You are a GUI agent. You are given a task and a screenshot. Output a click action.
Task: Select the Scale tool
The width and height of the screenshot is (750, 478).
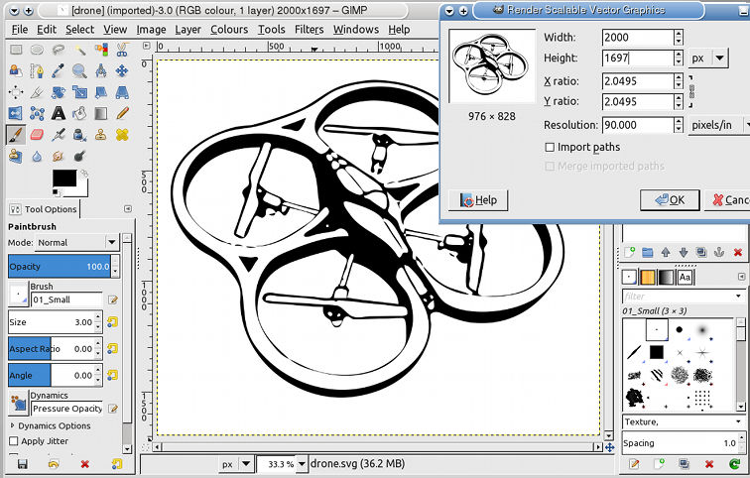point(79,92)
